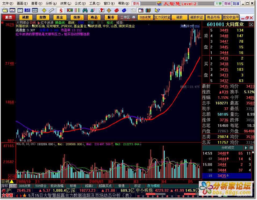Viewport: 257px width, 200px height.
Task: Open the folder icon in the toolbar
Action: coord(5,10)
